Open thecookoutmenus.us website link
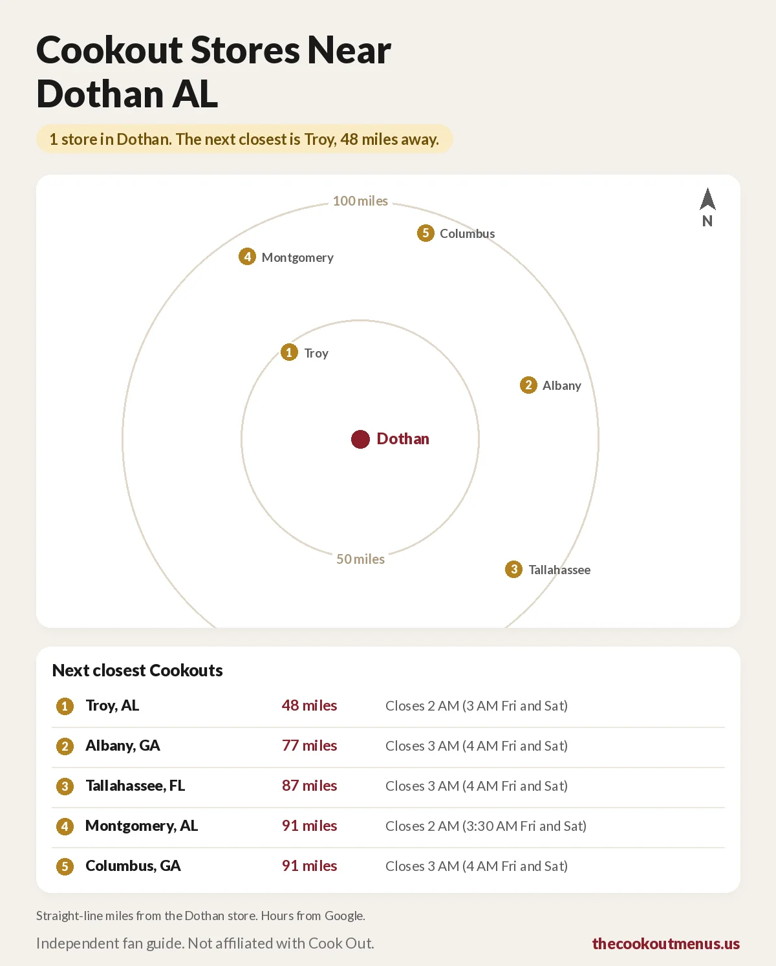This screenshot has width=776, height=966. (666, 943)
